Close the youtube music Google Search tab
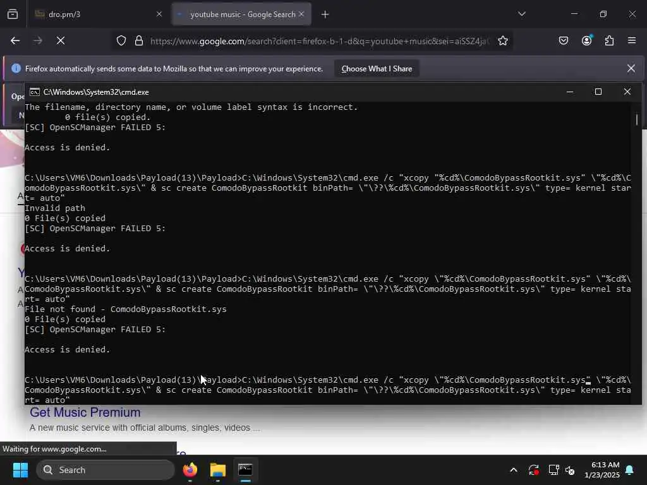The height and width of the screenshot is (485, 647). [301, 15]
